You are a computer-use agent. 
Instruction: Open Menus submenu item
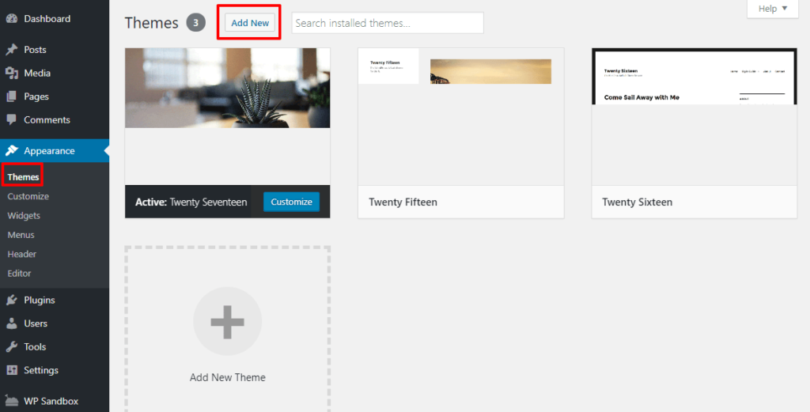click(21, 235)
